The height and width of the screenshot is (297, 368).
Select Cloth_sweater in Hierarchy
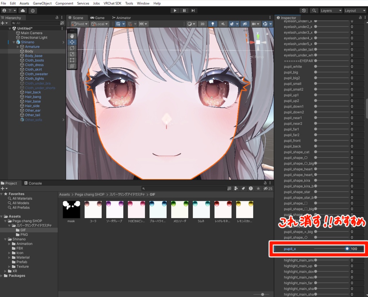36,74
